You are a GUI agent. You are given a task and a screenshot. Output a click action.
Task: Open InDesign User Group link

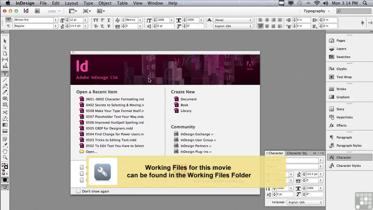click(198, 140)
